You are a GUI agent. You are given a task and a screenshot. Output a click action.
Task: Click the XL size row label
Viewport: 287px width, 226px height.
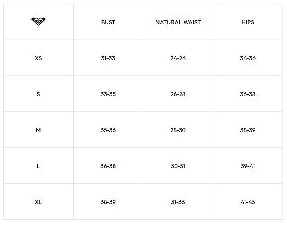(38, 202)
